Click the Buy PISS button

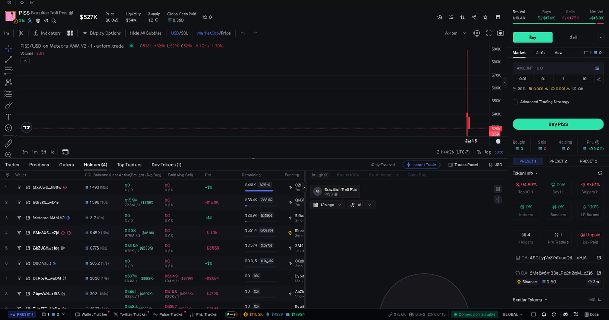point(558,124)
